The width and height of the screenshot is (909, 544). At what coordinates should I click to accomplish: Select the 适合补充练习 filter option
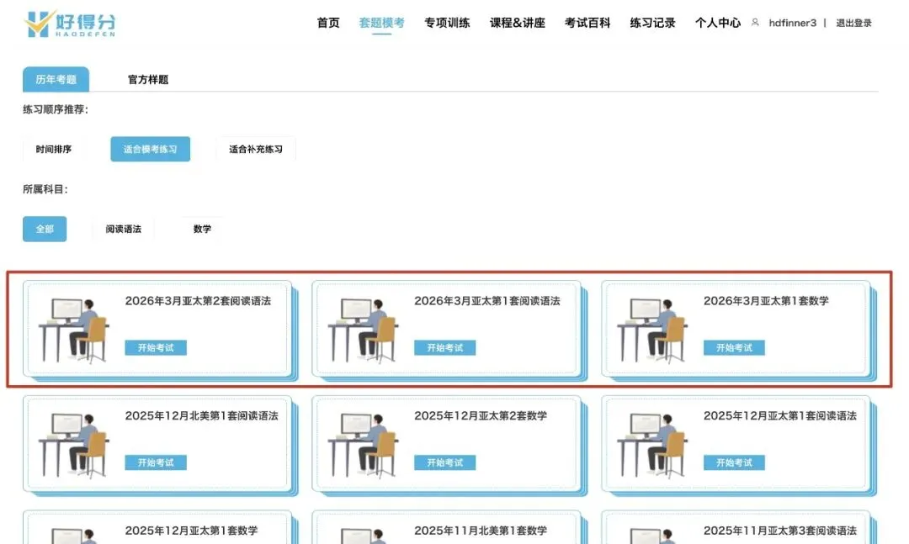[256, 149]
